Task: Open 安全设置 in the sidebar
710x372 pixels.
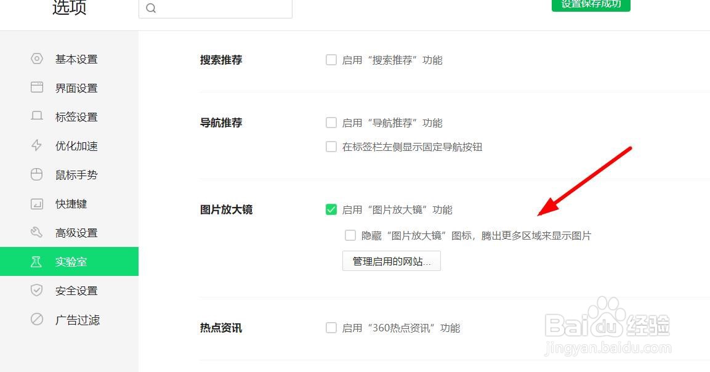Action: pos(70,291)
